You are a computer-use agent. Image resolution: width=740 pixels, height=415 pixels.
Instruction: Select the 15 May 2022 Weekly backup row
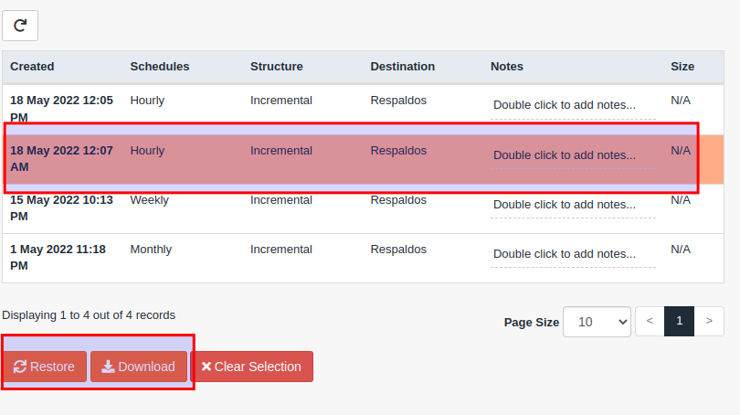(x=363, y=208)
